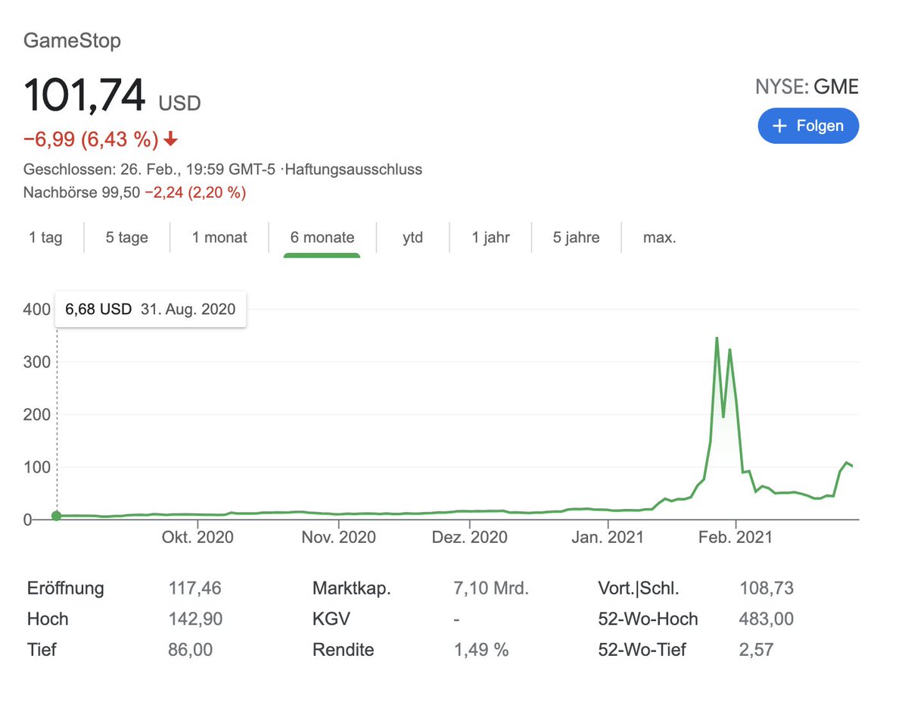Click the 52-Wo-Hoch value 483,00
908x702 pixels.
click(x=767, y=619)
